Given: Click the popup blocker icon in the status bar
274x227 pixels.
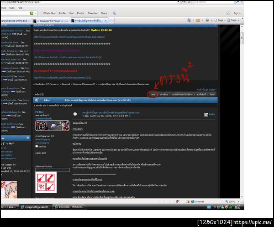Looking at the screenshot, I should point(177,202).
